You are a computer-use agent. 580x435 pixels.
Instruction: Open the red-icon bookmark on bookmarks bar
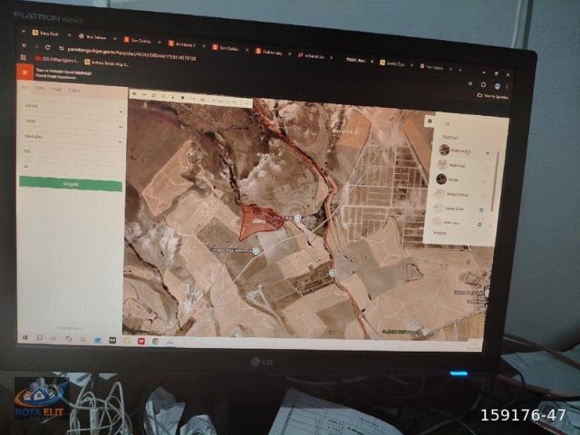coord(57,59)
